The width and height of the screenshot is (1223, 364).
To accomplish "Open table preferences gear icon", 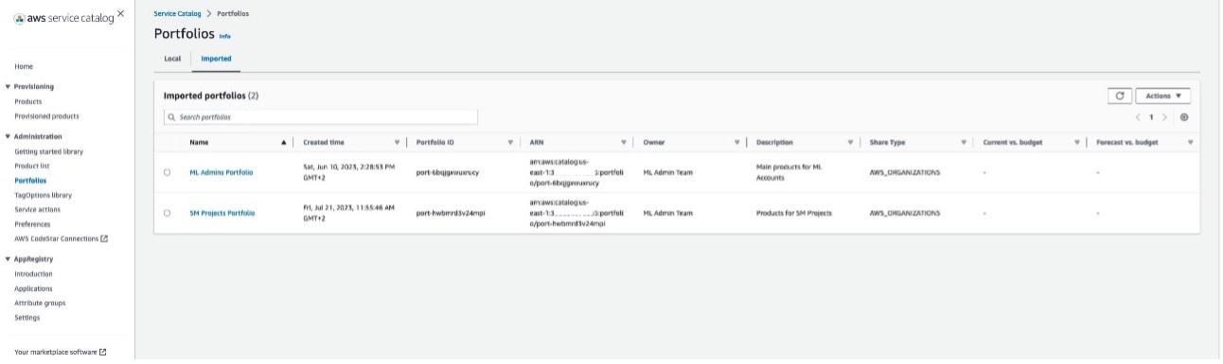I will coord(1184,117).
